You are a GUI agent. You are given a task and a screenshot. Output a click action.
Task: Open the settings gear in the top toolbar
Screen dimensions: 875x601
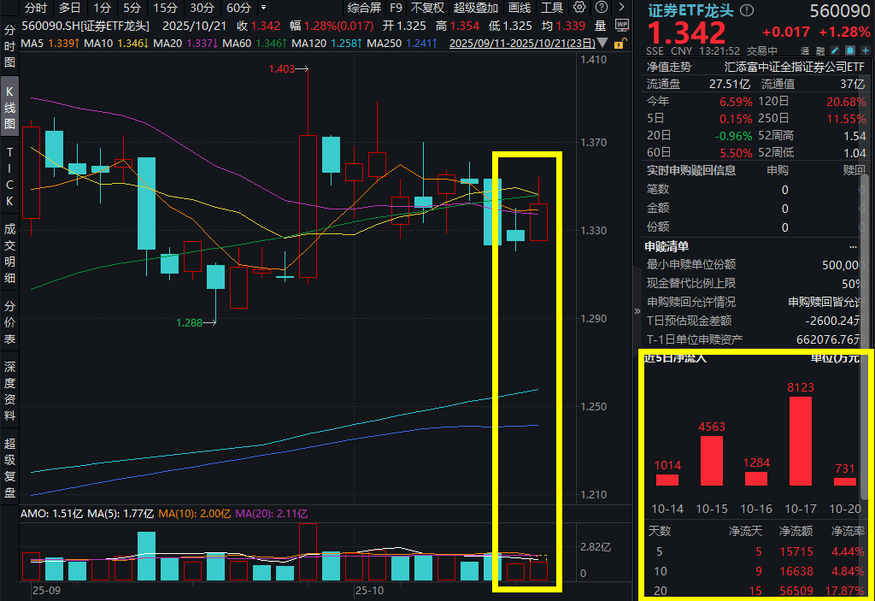tap(578, 8)
